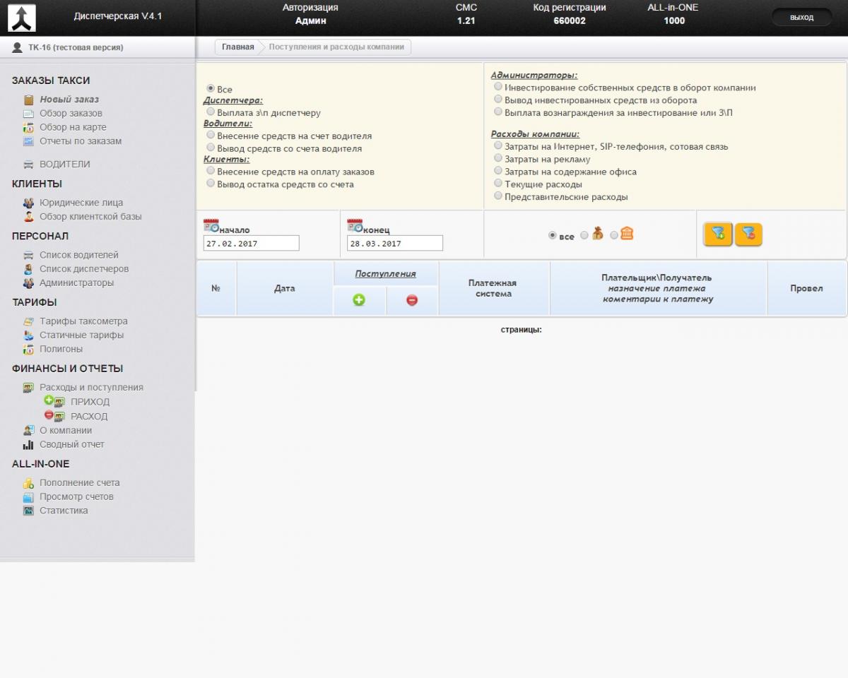Choose the bank building payment radio button

click(x=614, y=235)
